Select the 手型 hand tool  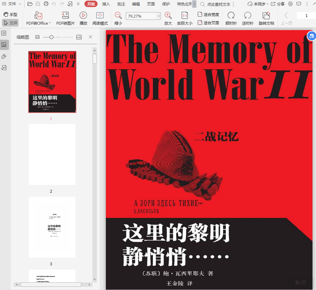pos(10,14)
